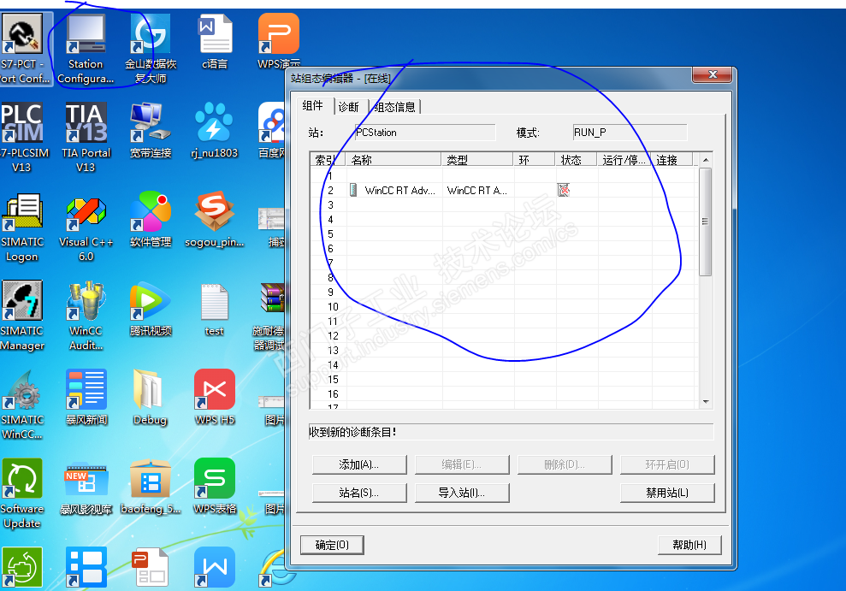This screenshot has height=591, width=846.
Task: Launch S7-PLCSIM V13 from the desktop
Action: tap(21, 138)
